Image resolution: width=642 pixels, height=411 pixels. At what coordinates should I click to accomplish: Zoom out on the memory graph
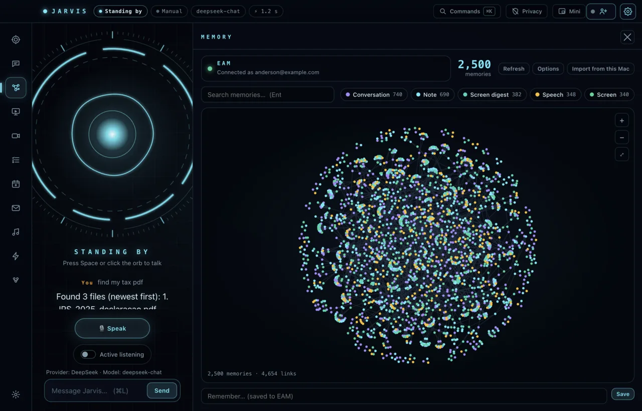622,137
